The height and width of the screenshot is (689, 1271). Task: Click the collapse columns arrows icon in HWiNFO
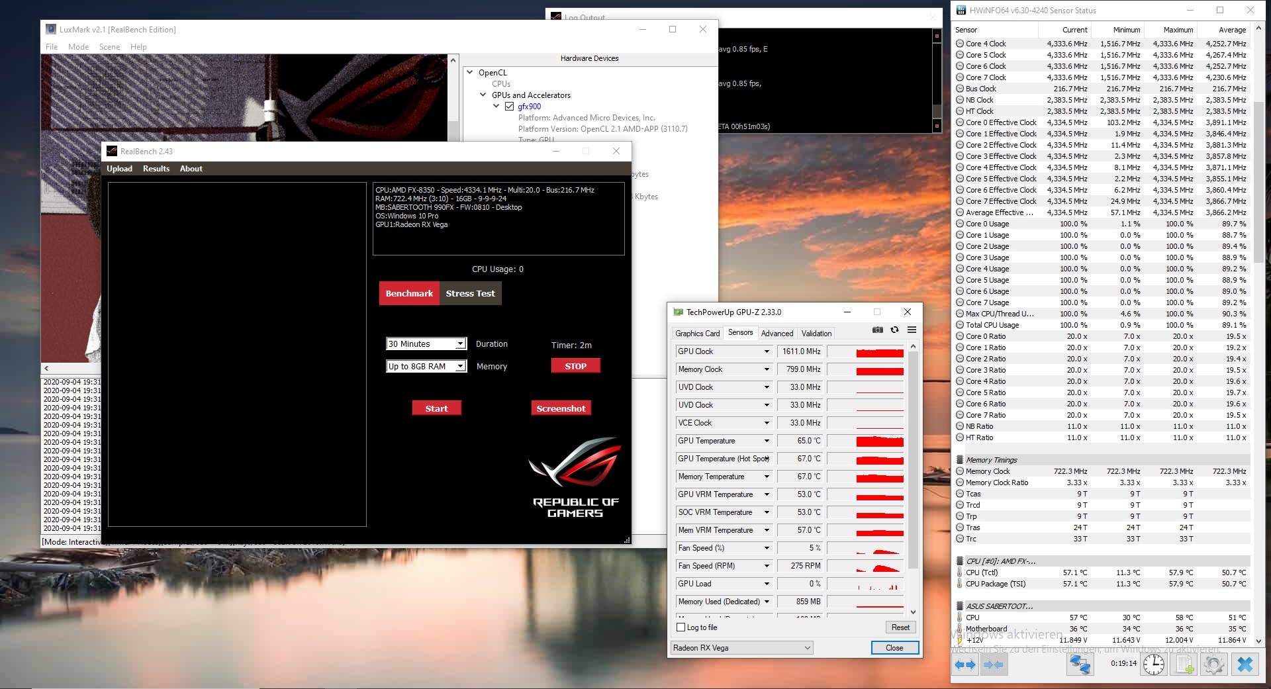pyautogui.click(x=994, y=665)
